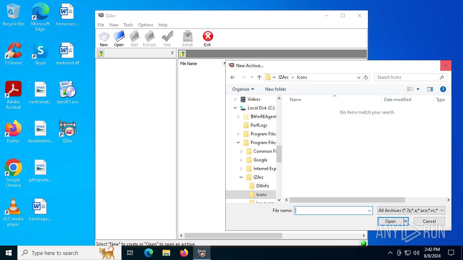
Task: Select the IZArc desktop shortcut
Action: 68,132
